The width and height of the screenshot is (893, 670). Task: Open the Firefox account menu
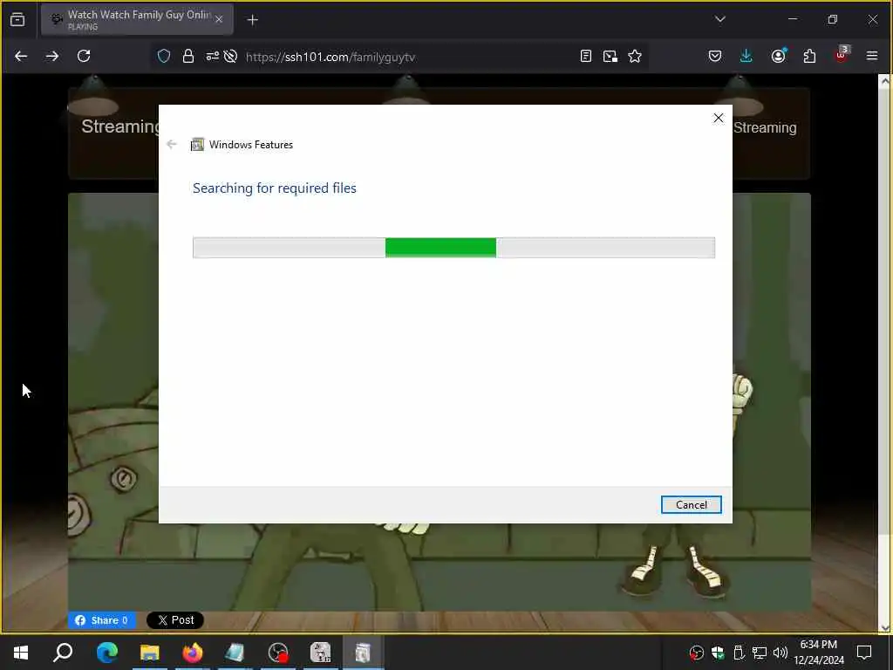(x=778, y=55)
